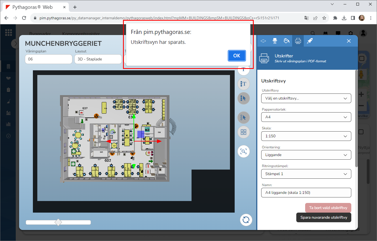Click the slider handle below the floor plan

coord(58,222)
